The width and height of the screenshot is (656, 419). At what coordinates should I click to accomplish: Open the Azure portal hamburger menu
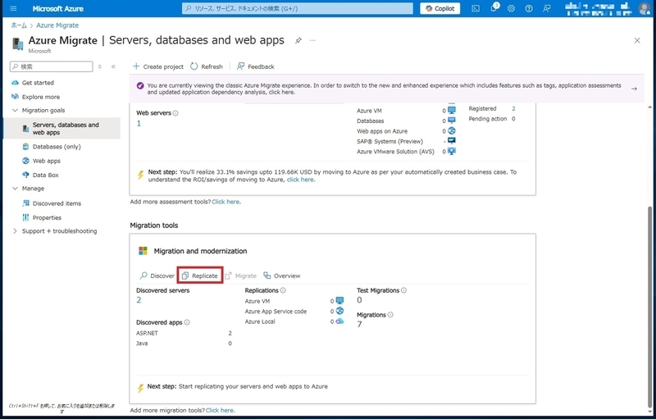click(13, 8)
